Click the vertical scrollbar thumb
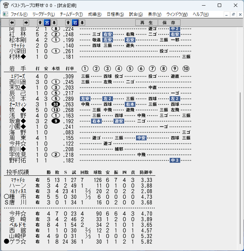This screenshot has height=251, width=244. pos(240,168)
